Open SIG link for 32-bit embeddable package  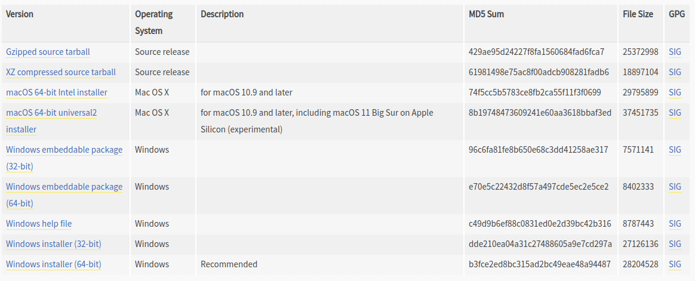pyautogui.click(x=675, y=150)
